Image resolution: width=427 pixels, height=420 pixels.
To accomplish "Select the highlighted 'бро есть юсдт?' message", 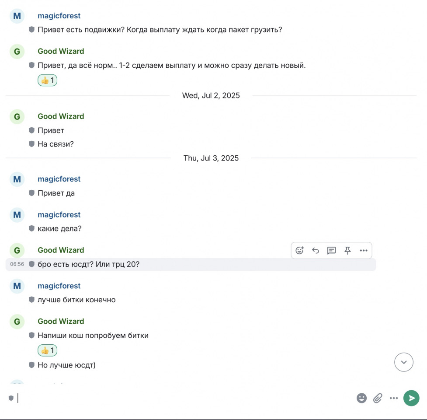I will tap(191, 264).
